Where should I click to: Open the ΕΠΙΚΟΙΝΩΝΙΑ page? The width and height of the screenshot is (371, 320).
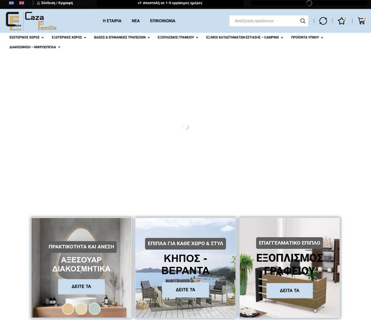(x=163, y=21)
